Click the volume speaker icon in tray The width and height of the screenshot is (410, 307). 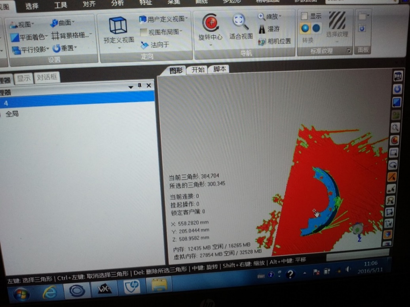347,269
